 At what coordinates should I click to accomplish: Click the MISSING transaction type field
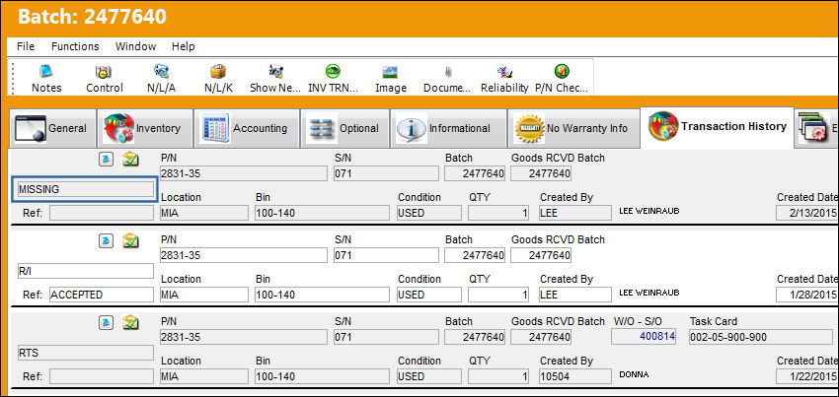tap(85, 189)
